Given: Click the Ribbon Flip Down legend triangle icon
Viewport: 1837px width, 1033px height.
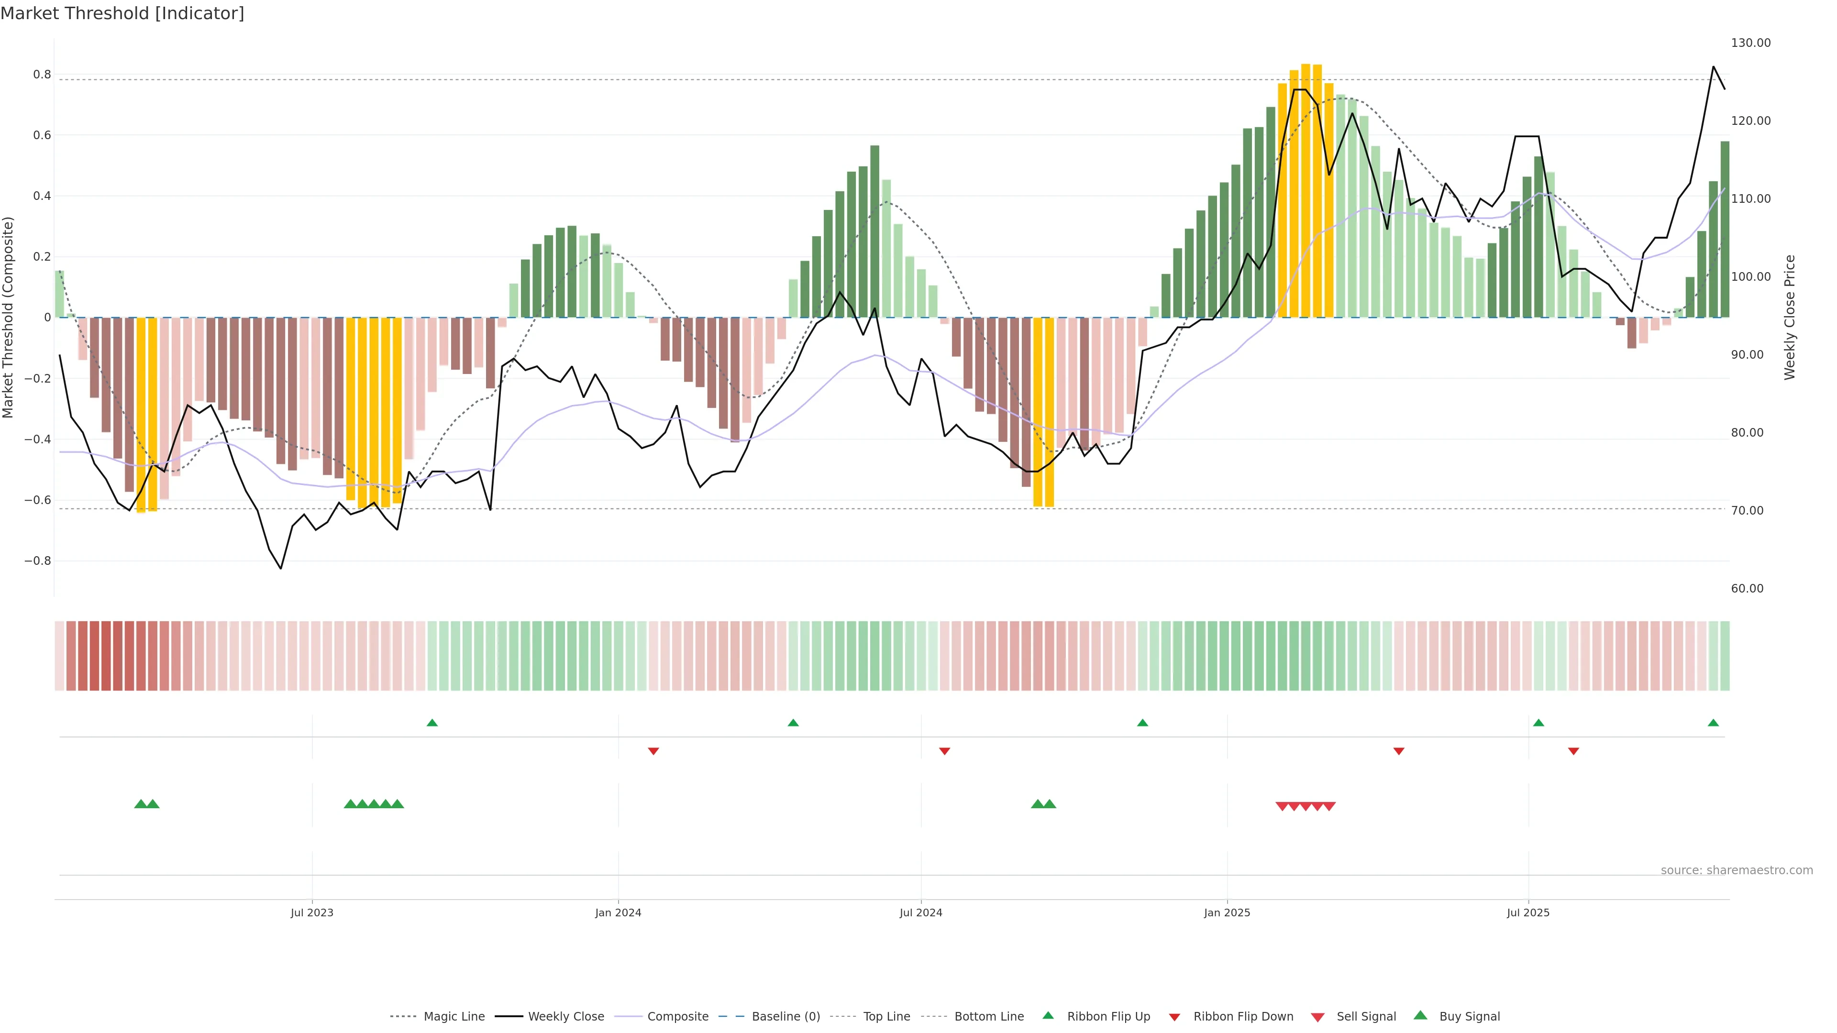Looking at the screenshot, I should [x=1174, y=1017].
